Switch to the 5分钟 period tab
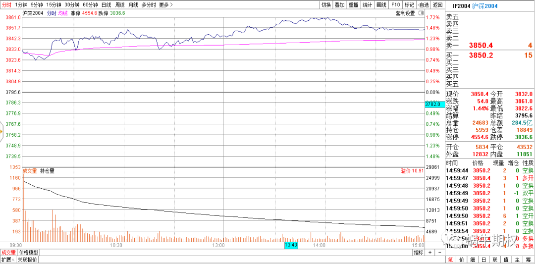Screen dimensions: 535x264 [x=37, y=5]
